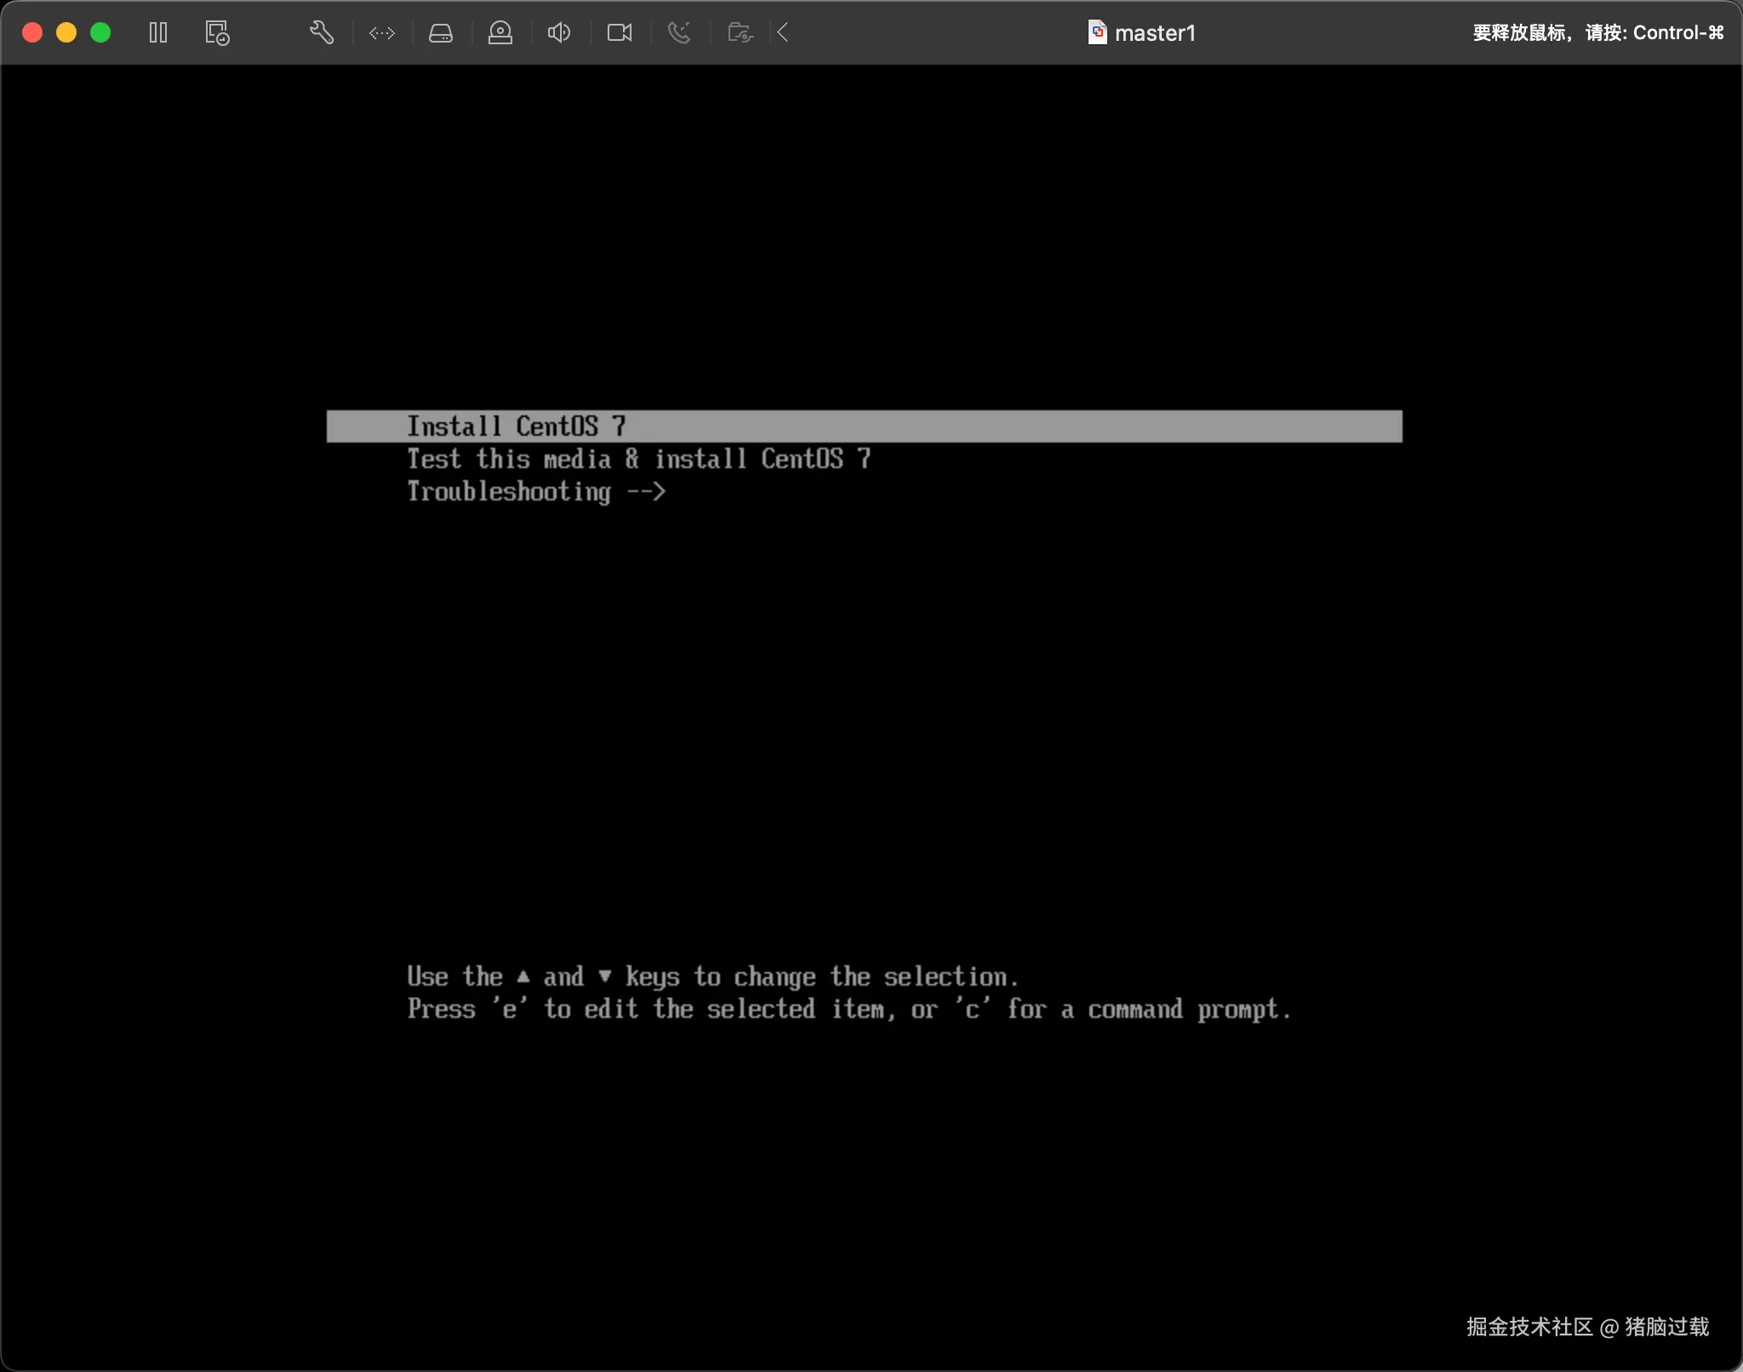Select Install CentOS 7 boot entry
Image resolution: width=1743 pixels, height=1372 pixels.
point(516,426)
